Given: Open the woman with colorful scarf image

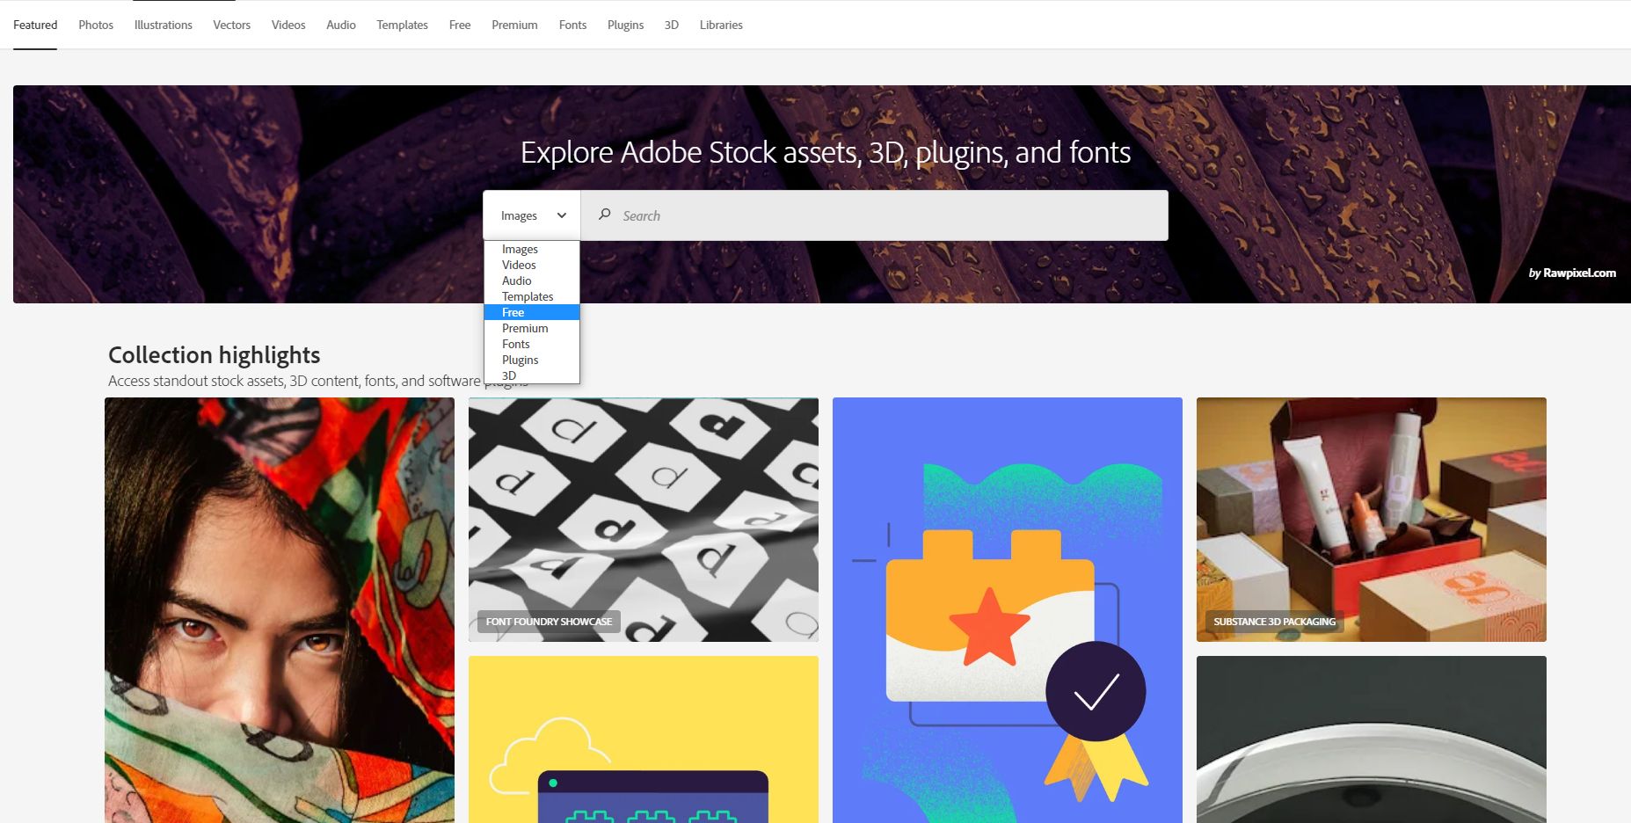Looking at the screenshot, I should 280,610.
